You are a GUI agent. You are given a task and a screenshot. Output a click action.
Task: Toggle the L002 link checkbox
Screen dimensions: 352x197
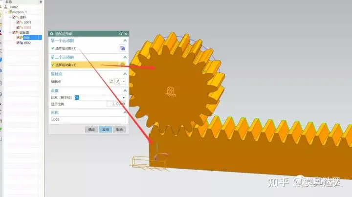click(18, 27)
